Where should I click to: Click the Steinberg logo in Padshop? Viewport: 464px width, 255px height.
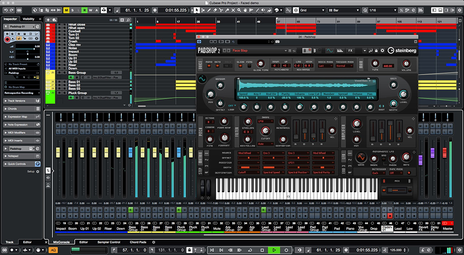402,50
